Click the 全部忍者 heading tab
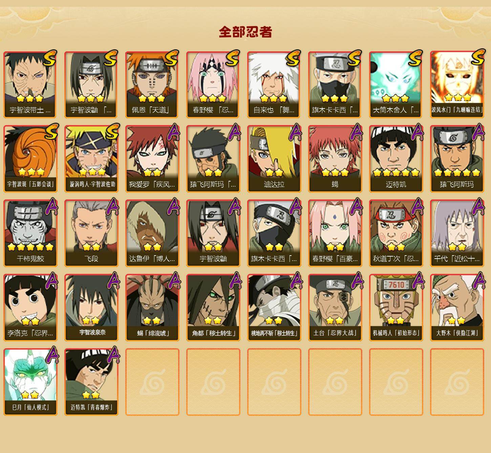 coord(245,32)
